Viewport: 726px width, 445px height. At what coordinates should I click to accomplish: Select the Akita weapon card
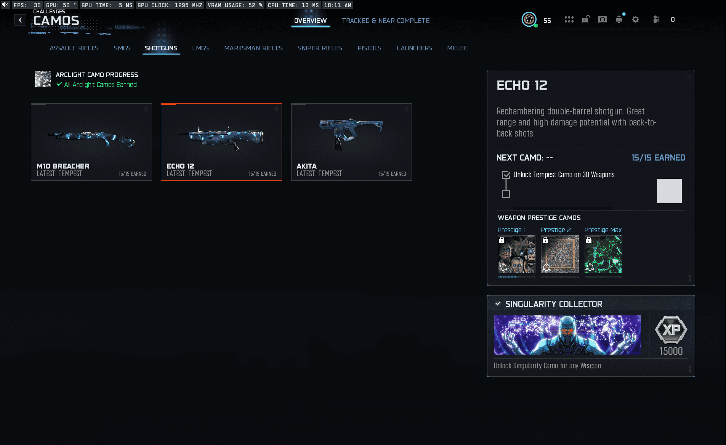click(351, 142)
